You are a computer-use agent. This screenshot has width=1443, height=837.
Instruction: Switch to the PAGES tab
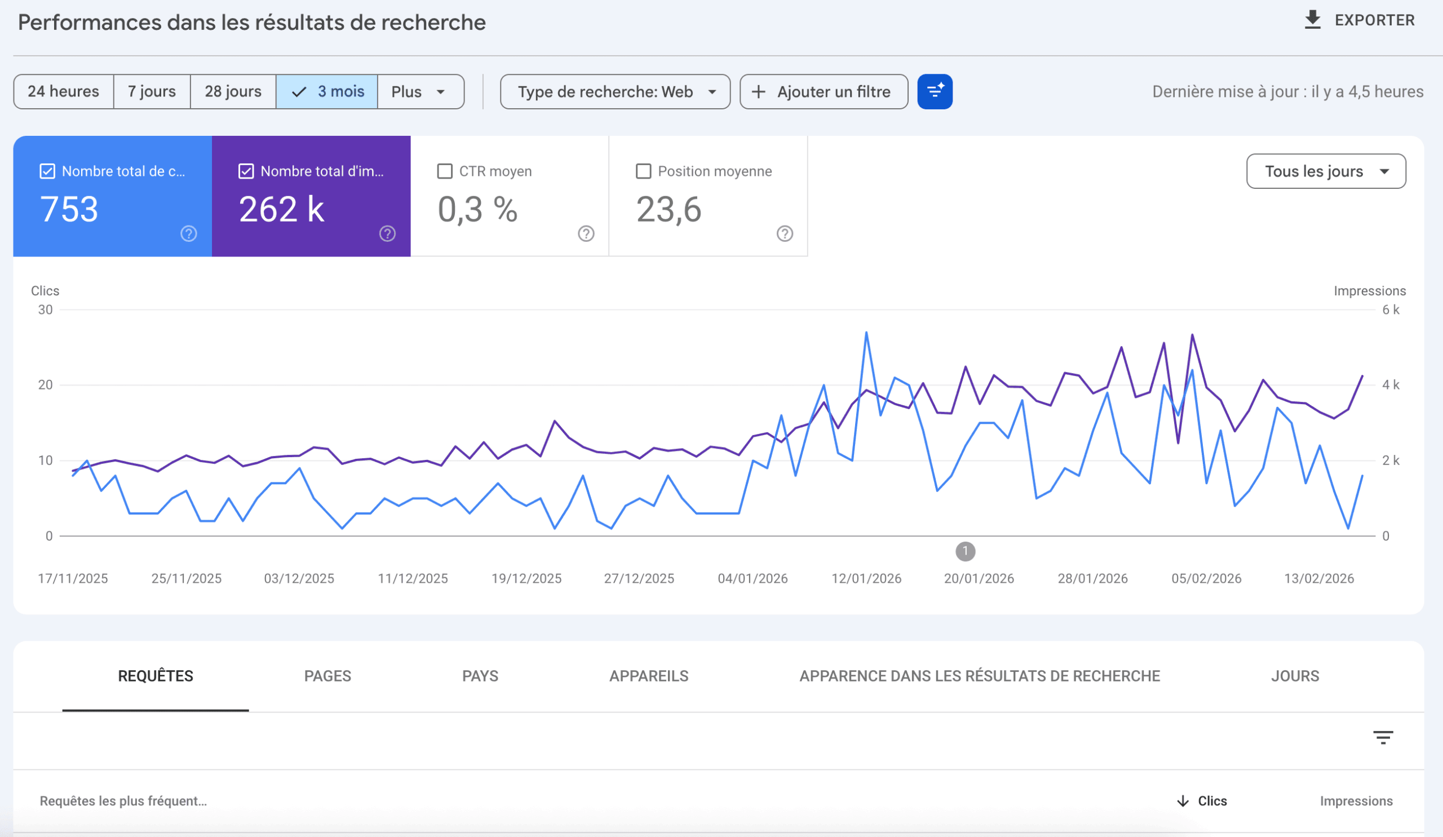pos(327,676)
